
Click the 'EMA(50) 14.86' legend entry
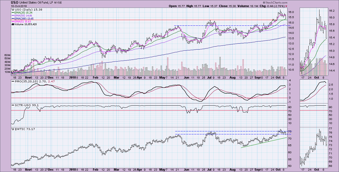23,15
